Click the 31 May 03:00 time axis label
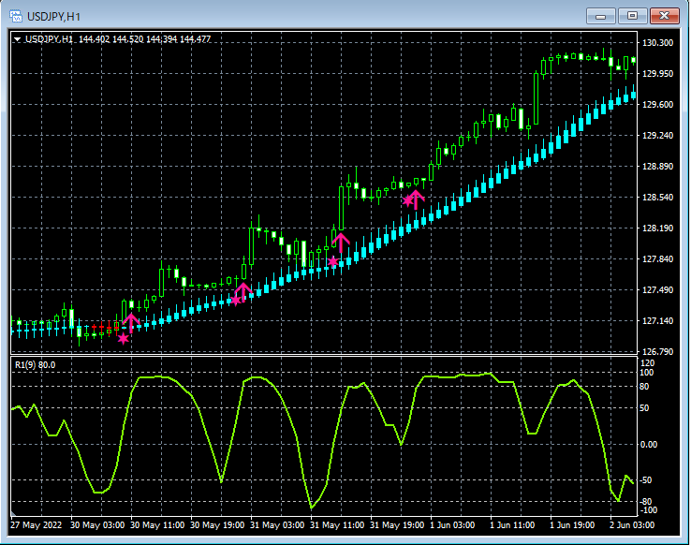 pyautogui.click(x=277, y=525)
